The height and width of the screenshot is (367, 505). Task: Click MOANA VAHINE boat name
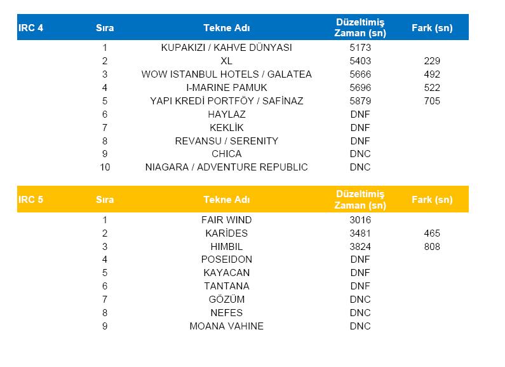(x=226, y=326)
